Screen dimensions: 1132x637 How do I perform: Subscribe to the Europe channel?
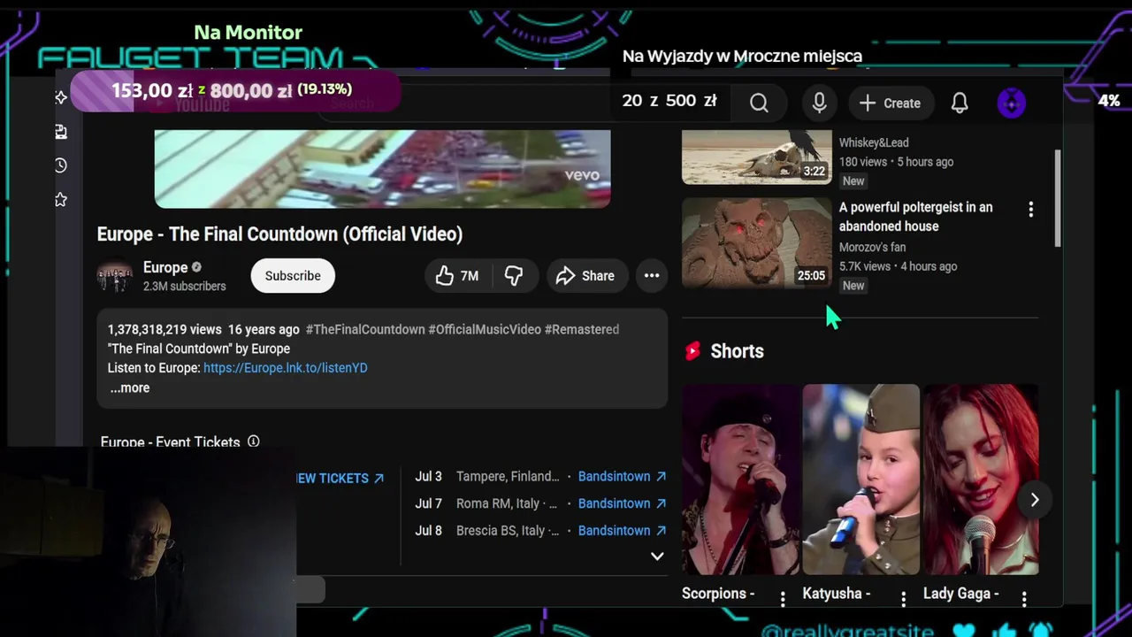(293, 276)
